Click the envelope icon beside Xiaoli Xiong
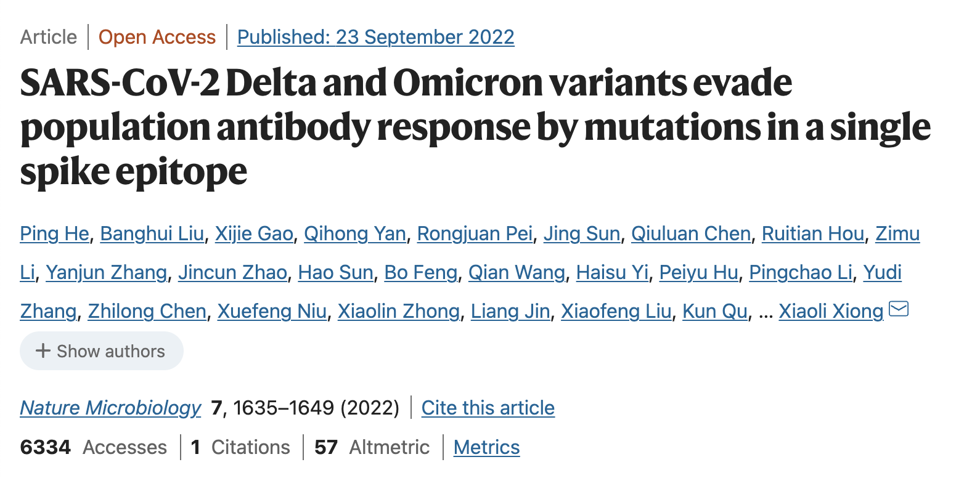 pos(899,309)
